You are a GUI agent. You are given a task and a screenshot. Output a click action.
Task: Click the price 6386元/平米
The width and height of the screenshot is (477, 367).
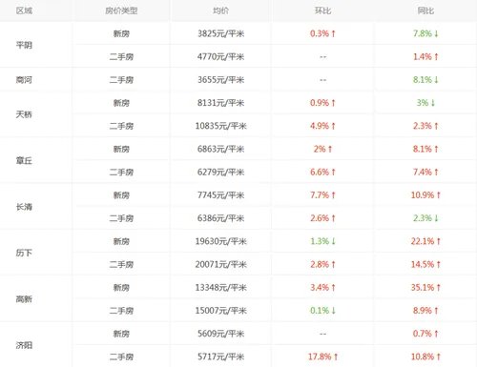point(220,218)
